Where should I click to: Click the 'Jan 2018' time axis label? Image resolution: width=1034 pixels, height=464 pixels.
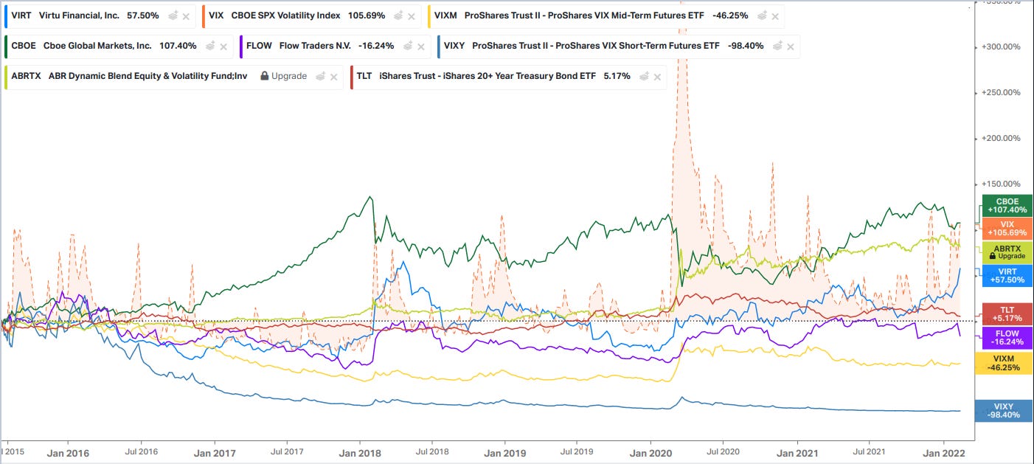click(x=360, y=452)
